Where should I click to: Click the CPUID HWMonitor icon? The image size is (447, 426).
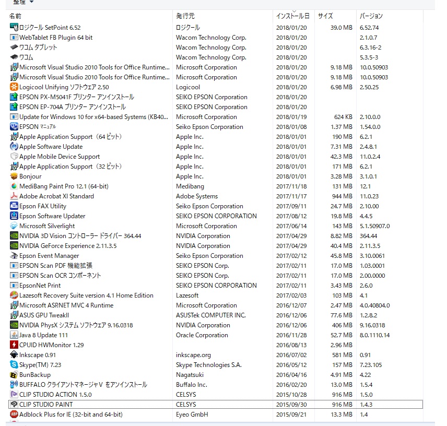[x=14, y=345]
